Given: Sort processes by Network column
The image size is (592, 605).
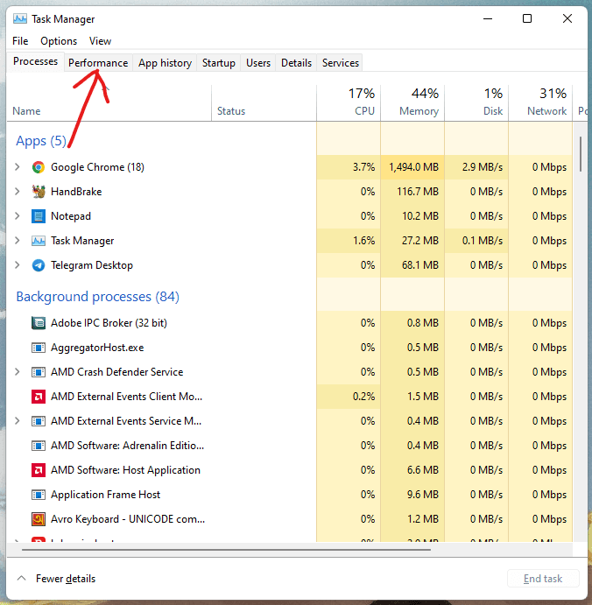Looking at the screenshot, I should (540, 102).
